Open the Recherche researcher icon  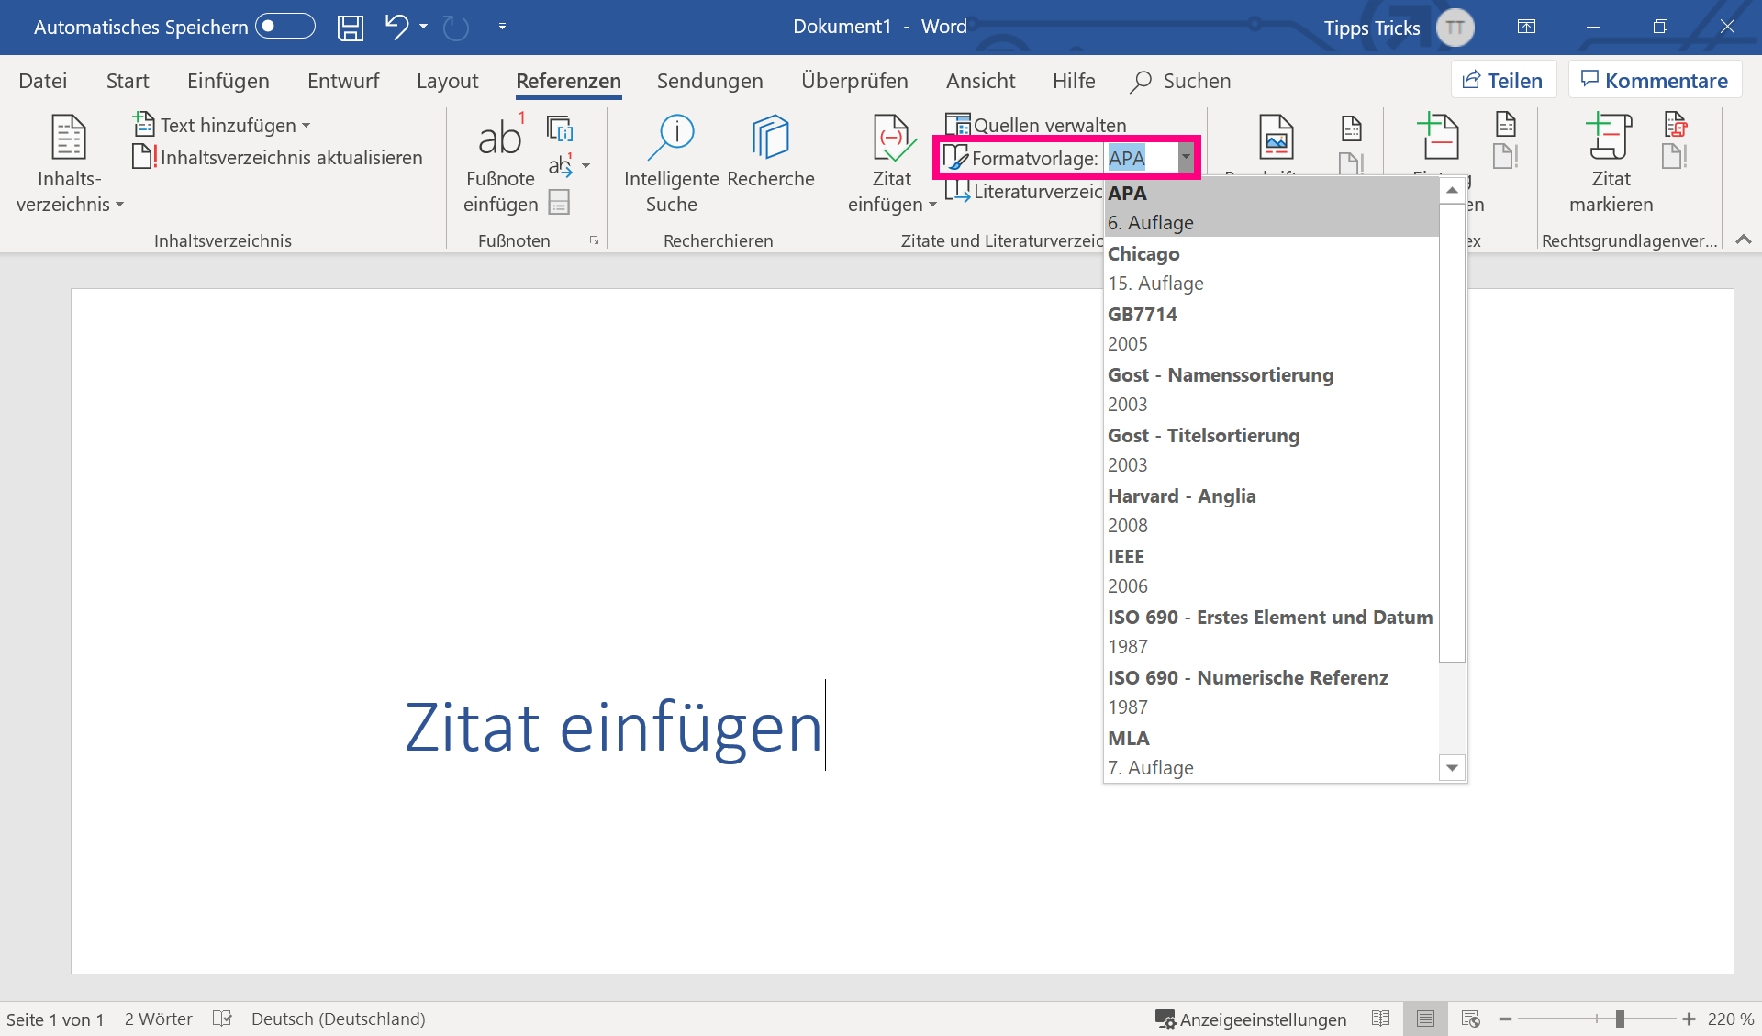(x=770, y=138)
